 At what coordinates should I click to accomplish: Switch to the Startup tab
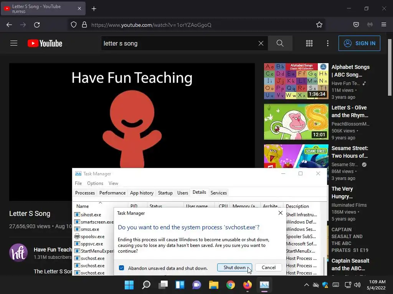pyautogui.click(x=165, y=193)
